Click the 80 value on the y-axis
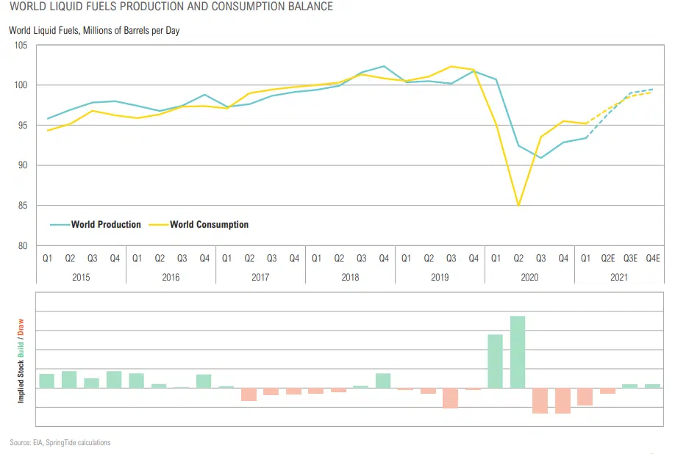Viewport: 675px width, 454px height. (x=23, y=246)
